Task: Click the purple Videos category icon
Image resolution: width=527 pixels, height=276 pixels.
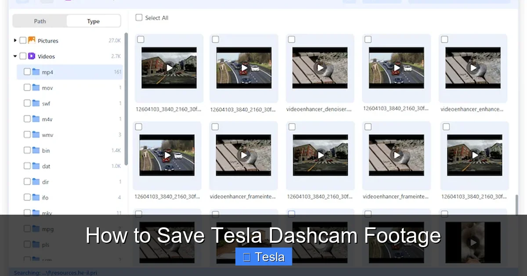Action: pos(32,56)
